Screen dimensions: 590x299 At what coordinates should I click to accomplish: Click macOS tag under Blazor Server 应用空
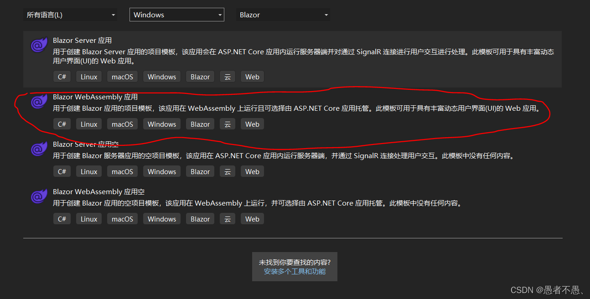pos(123,171)
